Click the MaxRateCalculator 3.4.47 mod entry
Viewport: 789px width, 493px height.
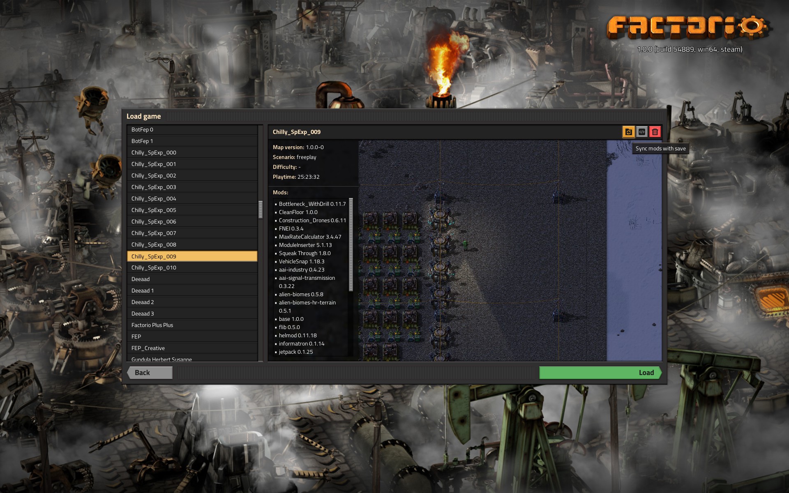click(x=310, y=237)
